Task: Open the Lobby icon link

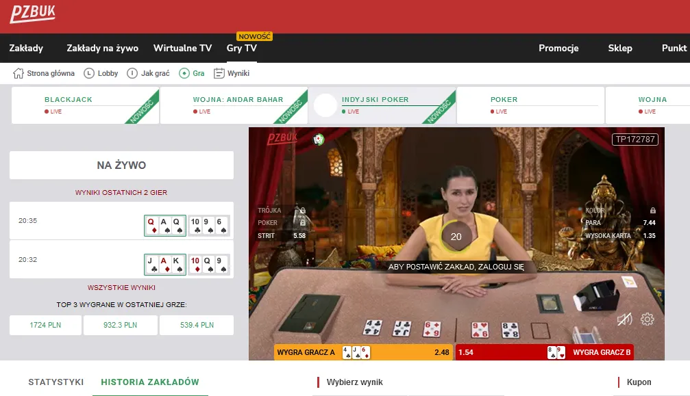Action: point(89,73)
